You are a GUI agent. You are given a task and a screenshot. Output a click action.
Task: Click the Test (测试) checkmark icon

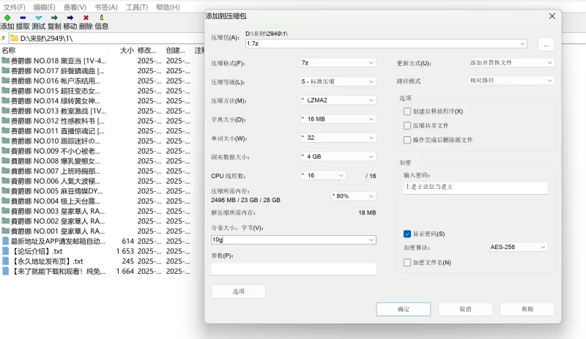[39, 18]
